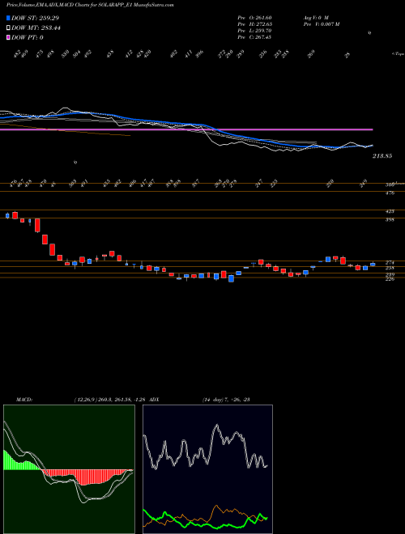
Task: Click the 226 price axis label
Action: 390,279
